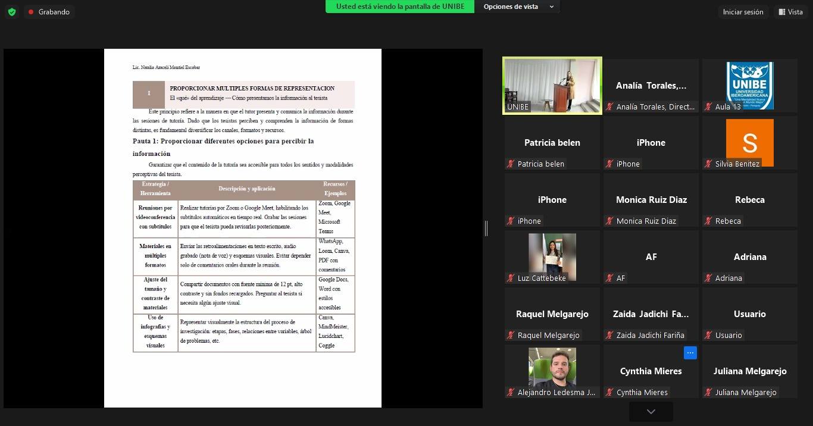The image size is (813, 426).
Task: Open the Opciones de vista dropdown
Action: click(518, 7)
